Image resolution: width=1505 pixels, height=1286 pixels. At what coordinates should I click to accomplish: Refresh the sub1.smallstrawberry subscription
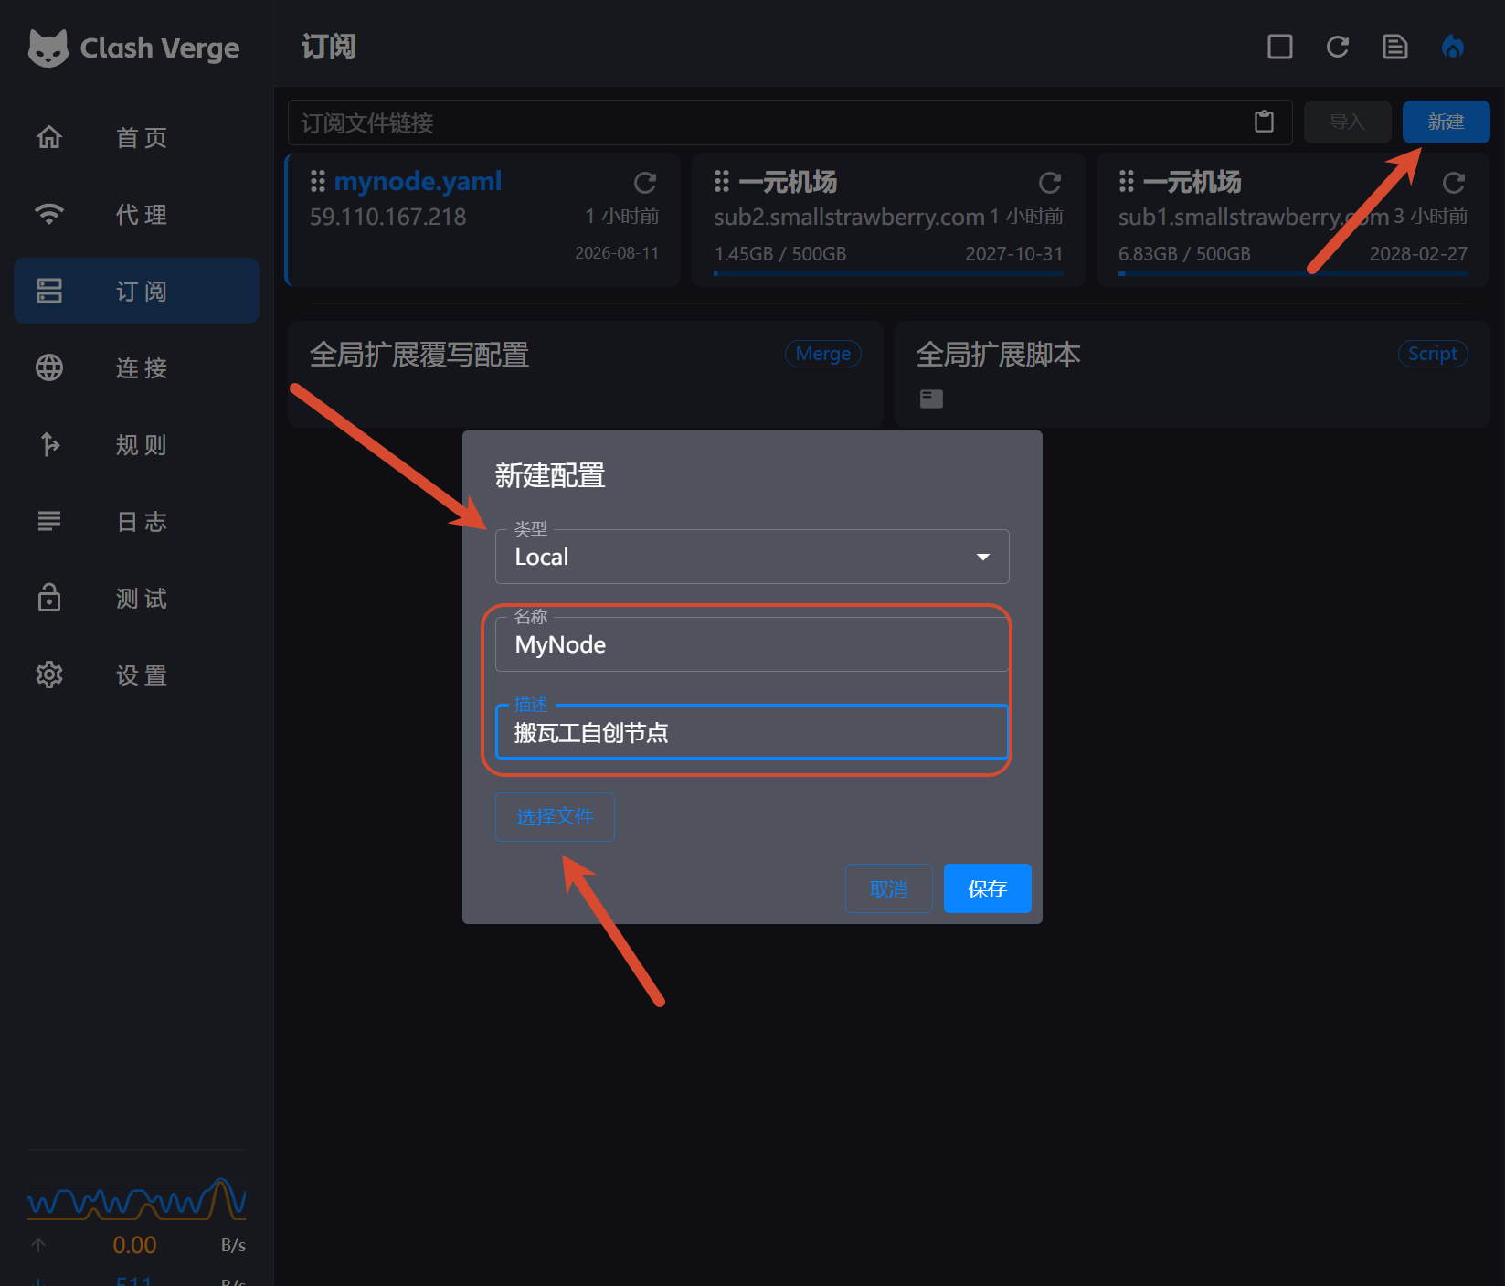pyautogui.click(x=1454, y=183)
